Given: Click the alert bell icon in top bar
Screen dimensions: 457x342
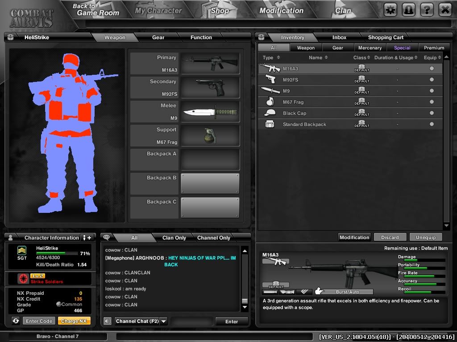Looking at the screenshot, I should (x=408, y=10).
